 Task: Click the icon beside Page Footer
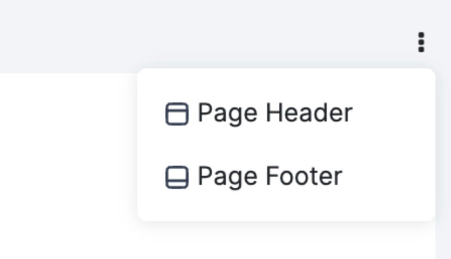tap(178, 176)
